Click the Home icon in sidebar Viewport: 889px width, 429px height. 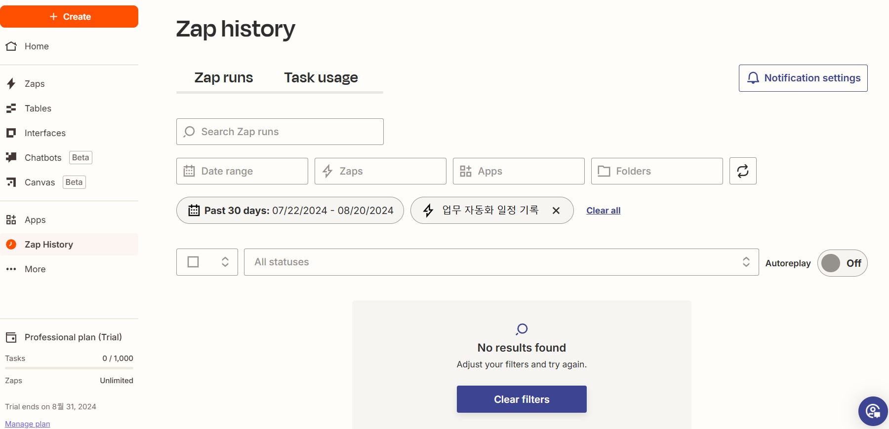(11, 46)
